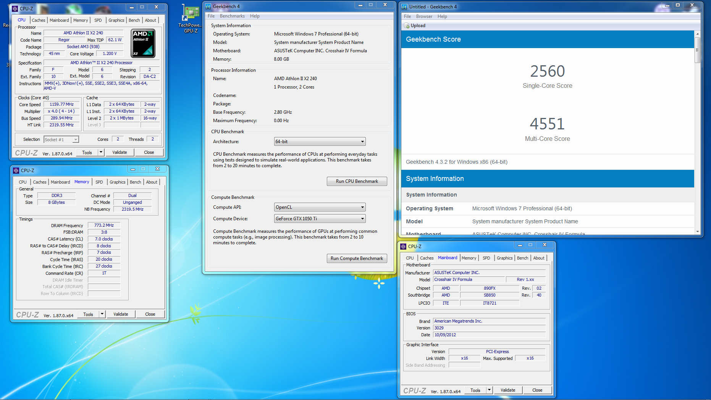Screen dimensions: 711x400
Task: Click Close button in Mainboard CPU-Z window
Action: coord(538,390)
